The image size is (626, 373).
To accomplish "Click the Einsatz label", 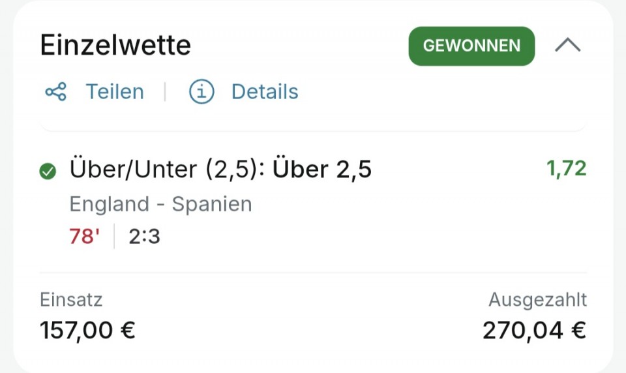I will pyautogui.click(x=71, y=299).
